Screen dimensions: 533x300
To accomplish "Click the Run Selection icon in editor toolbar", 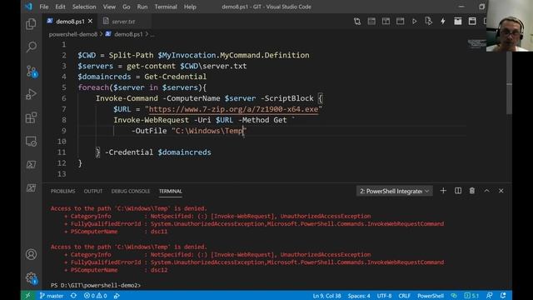I will pyautogui.click(x=429, y=22).
